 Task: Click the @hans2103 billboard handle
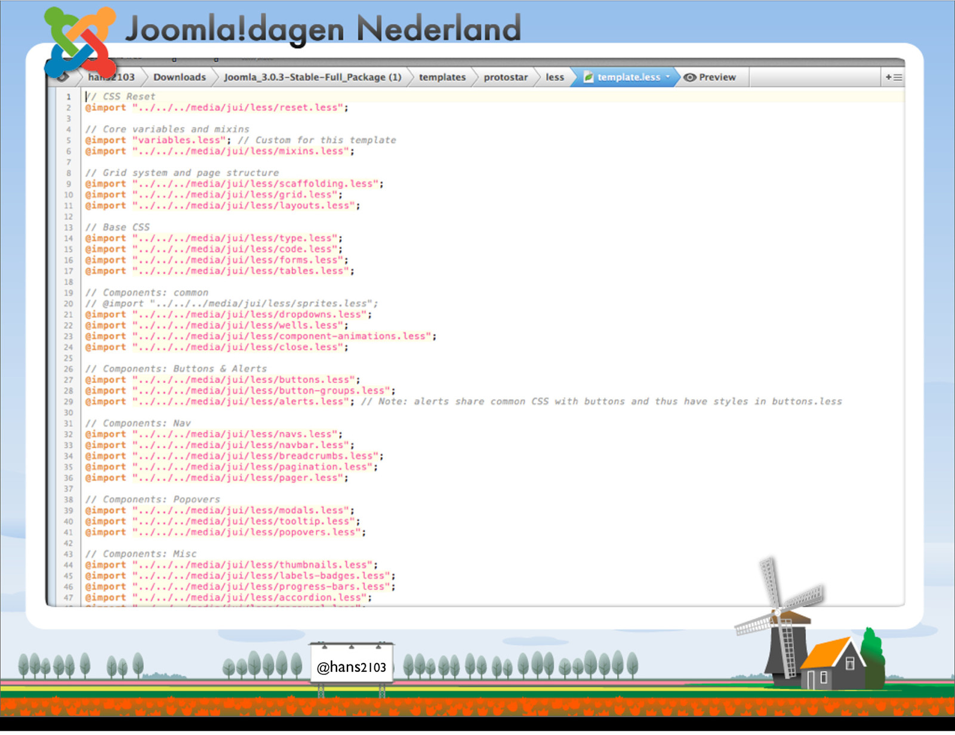click(351, 667)
